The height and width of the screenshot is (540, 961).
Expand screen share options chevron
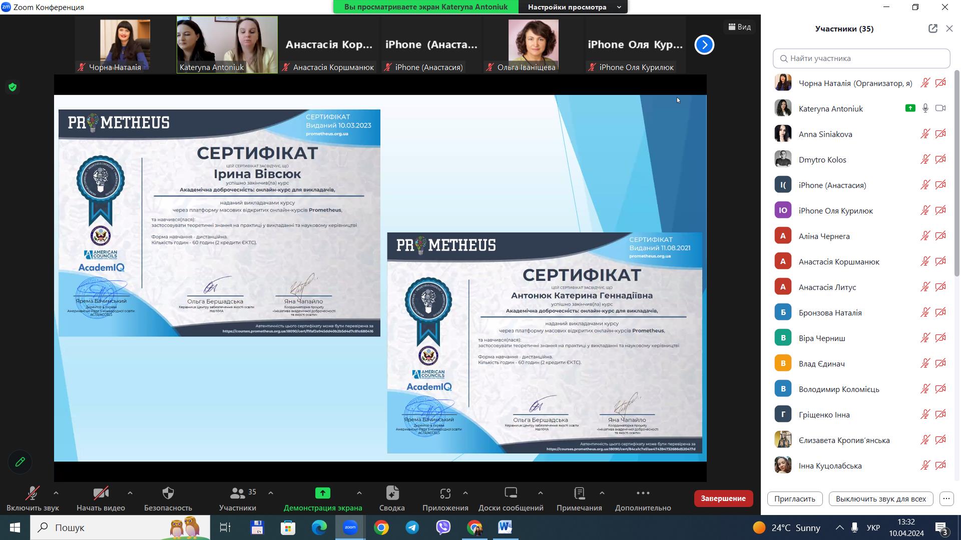coord(359,493)
